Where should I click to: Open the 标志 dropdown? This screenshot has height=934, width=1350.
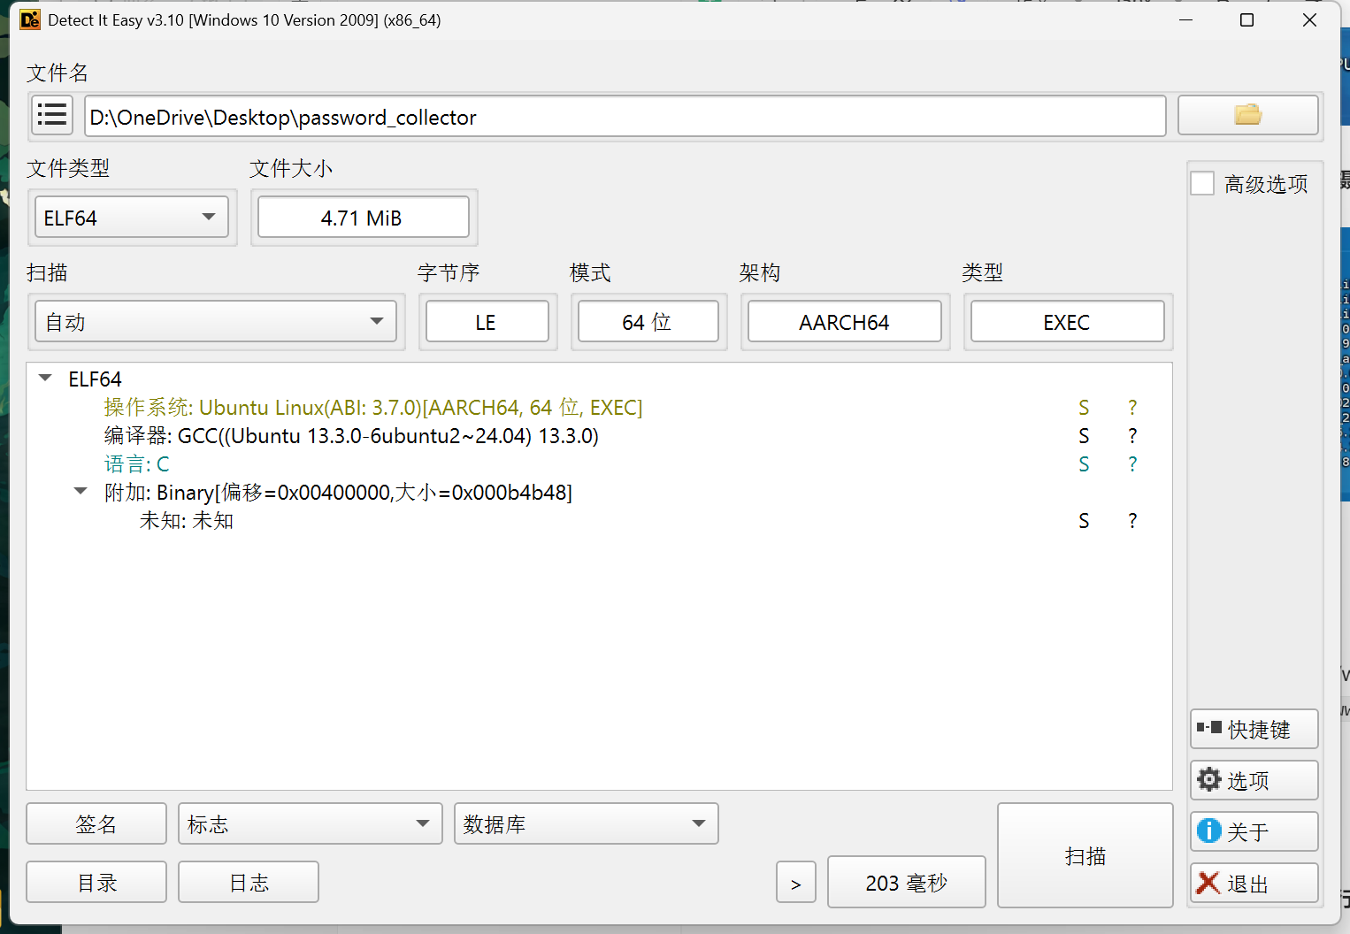311,823
